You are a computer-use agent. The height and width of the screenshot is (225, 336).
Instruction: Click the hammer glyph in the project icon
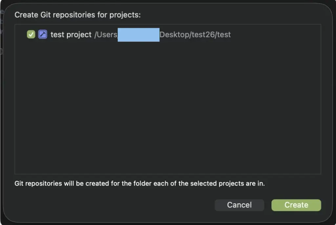[x=43, y=34]
